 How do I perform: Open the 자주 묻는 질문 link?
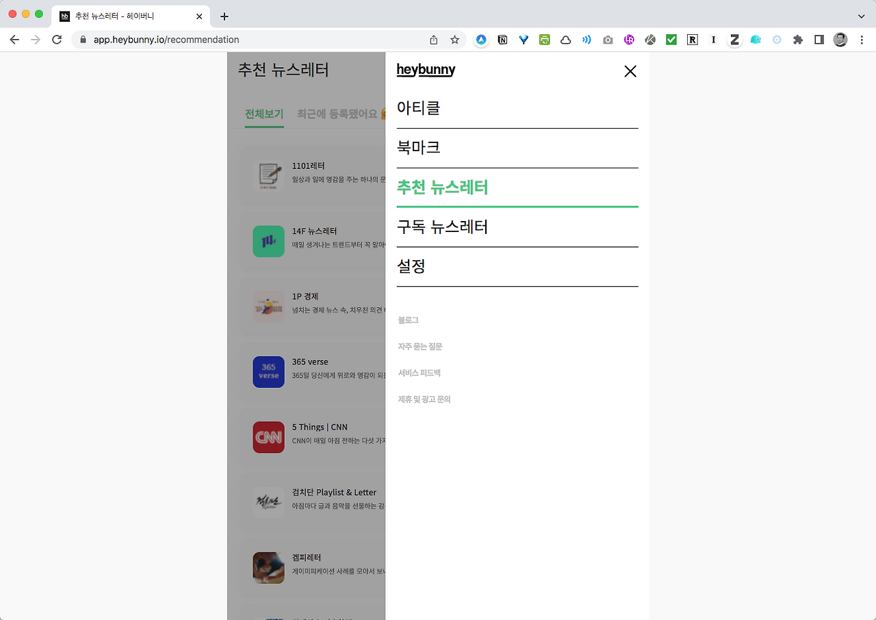[x=420, y=347]
